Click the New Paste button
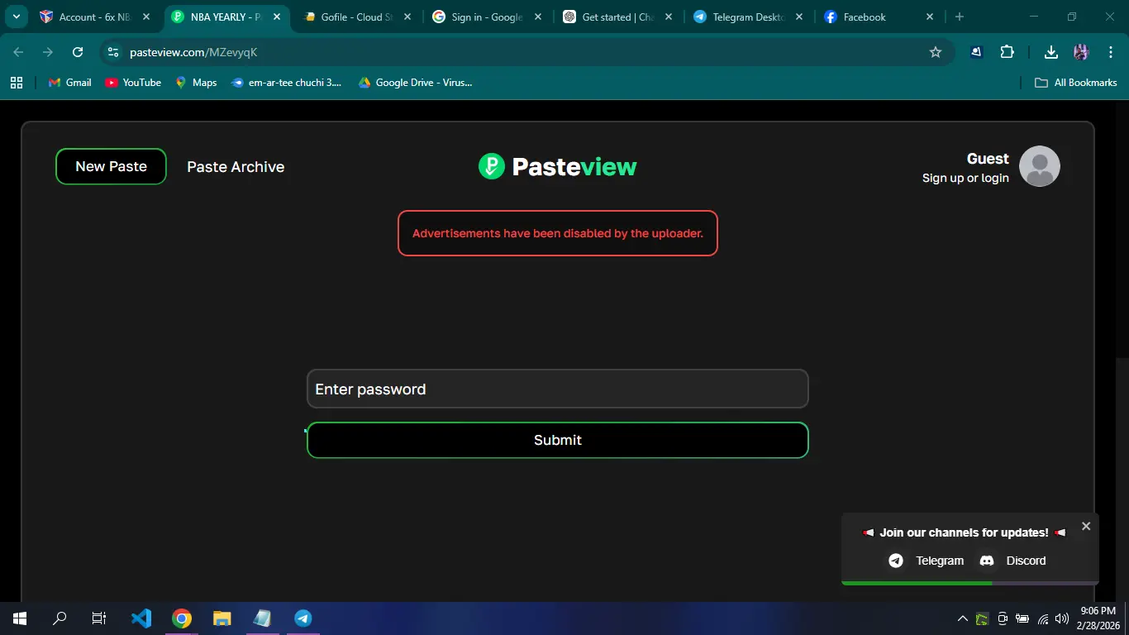This screenshot has height=635, width=1129. pyautogui.click(x=111, y=166)
